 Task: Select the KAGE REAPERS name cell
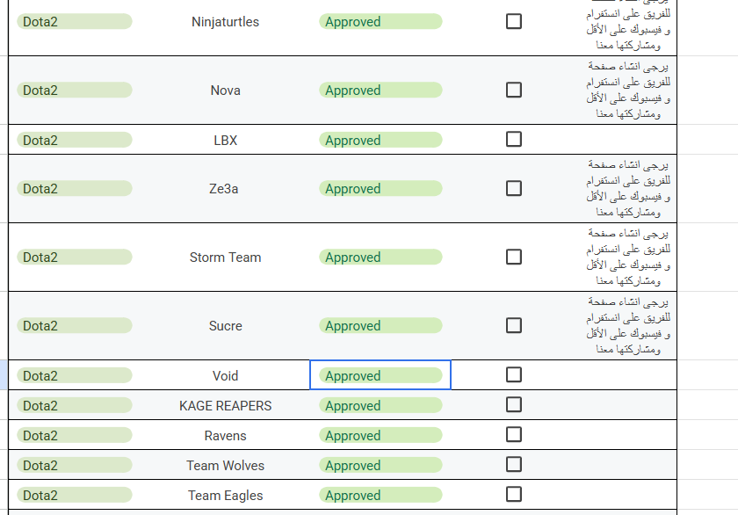coord(225,406)
